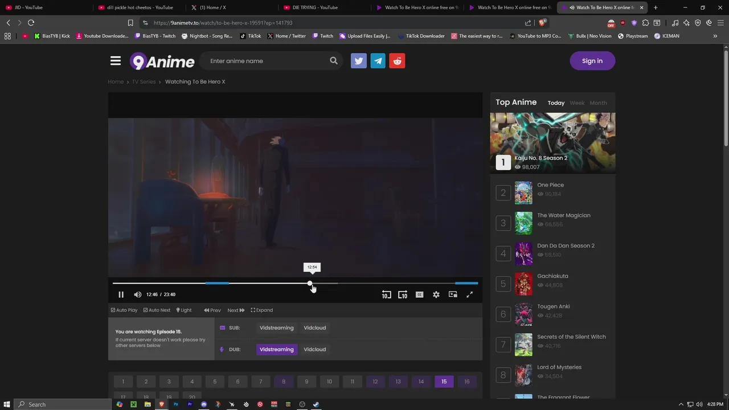Click Home breadcrumb link

(116, 81)
